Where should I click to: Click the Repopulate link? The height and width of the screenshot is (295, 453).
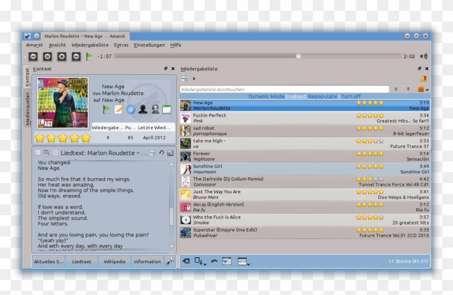322,96
